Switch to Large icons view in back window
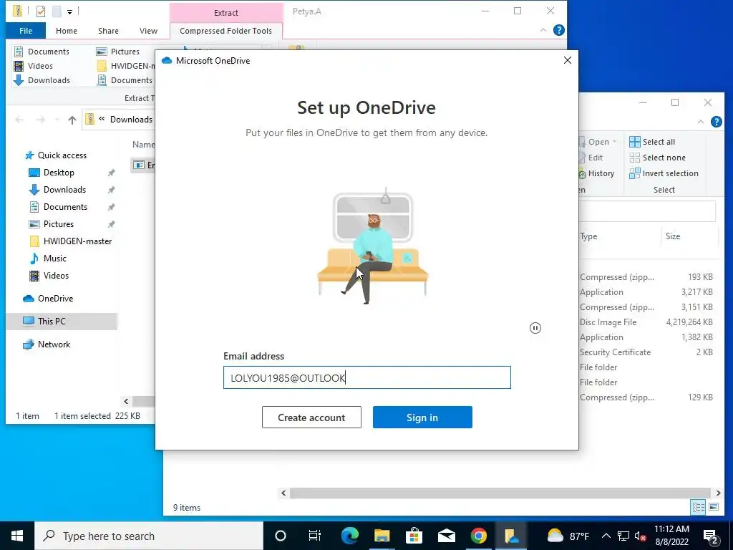The width and height of the screenshot is (733, 550). click(714, 507)
